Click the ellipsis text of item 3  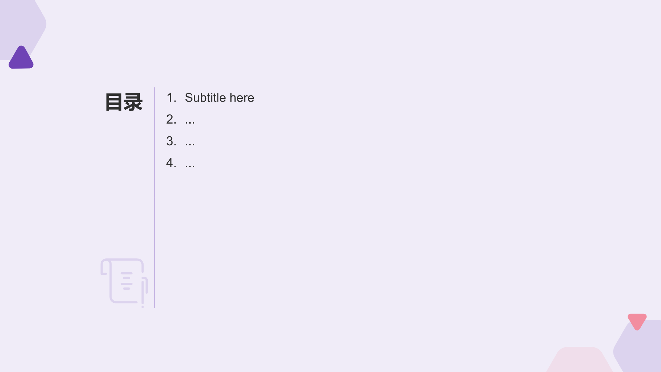190,142
